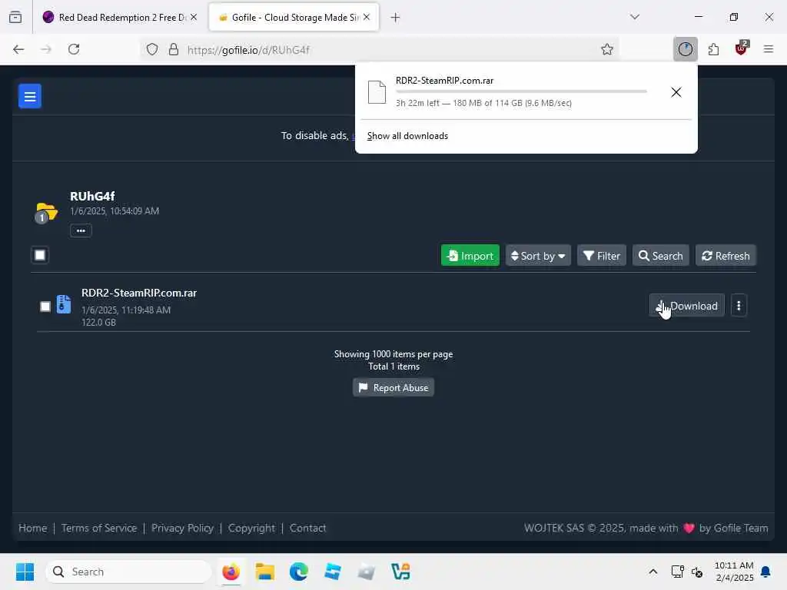List all tabs with the chevron
The width and height of the screenshot is (787, 590).
tap(634, 17)
